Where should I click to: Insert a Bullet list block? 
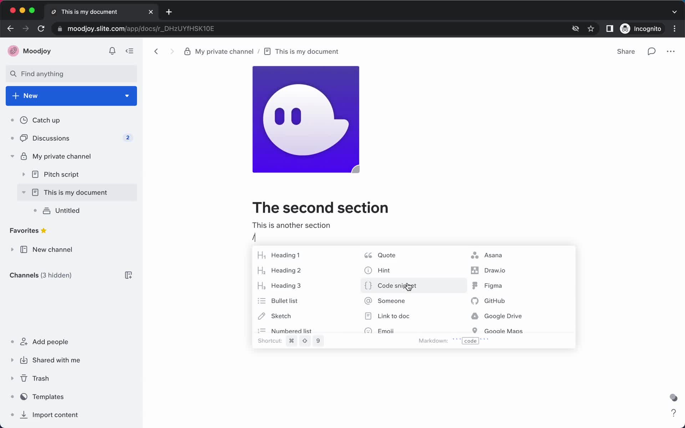[284, 300]
